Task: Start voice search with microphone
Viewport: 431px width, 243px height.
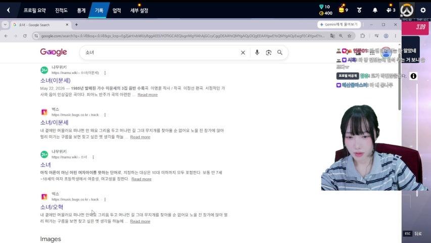Action: click(257, 52)
